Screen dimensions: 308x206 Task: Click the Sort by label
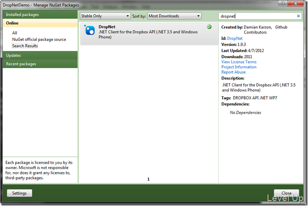[139, 16]
